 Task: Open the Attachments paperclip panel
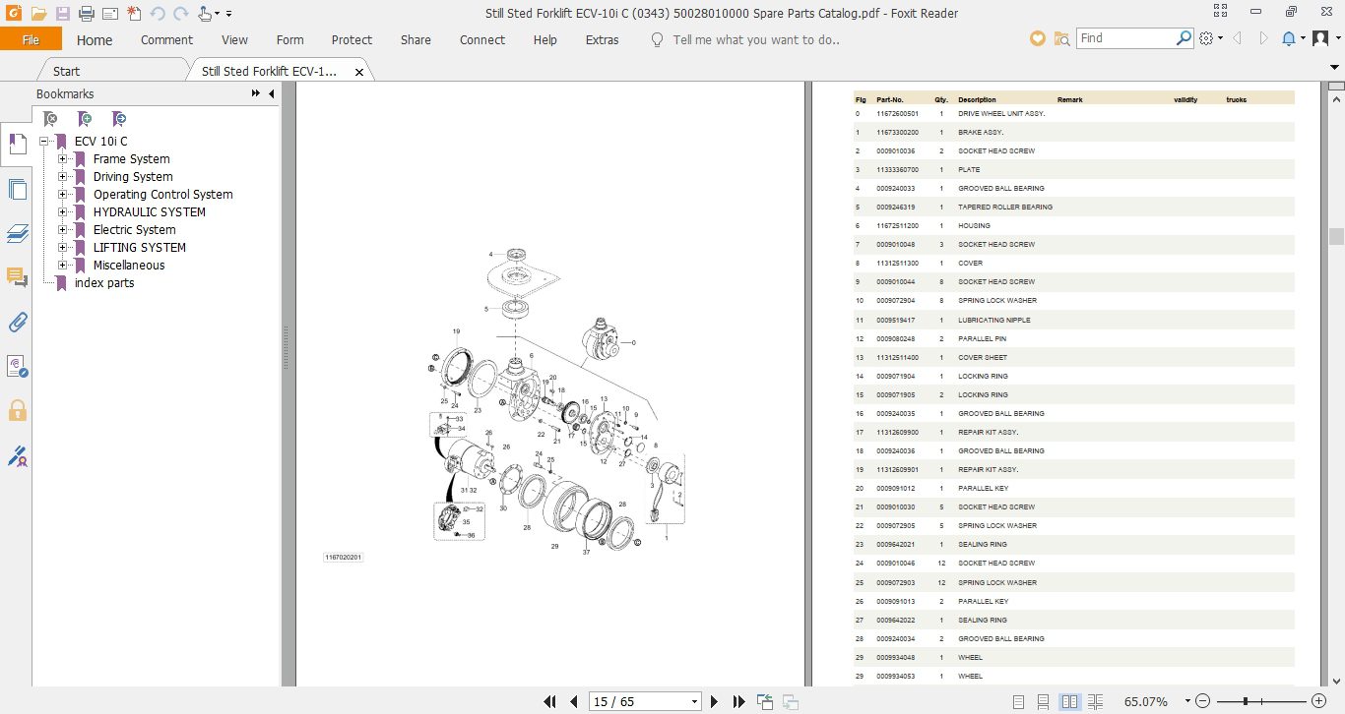[x=17, y=322]
